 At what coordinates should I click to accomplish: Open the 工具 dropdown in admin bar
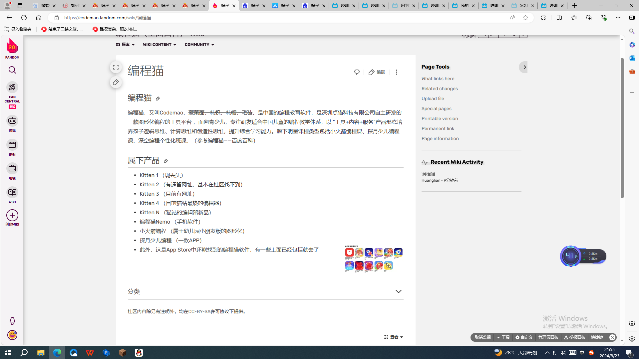(503, 337)
